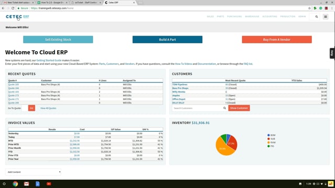Open the new tab button

(x=140, y=3)
